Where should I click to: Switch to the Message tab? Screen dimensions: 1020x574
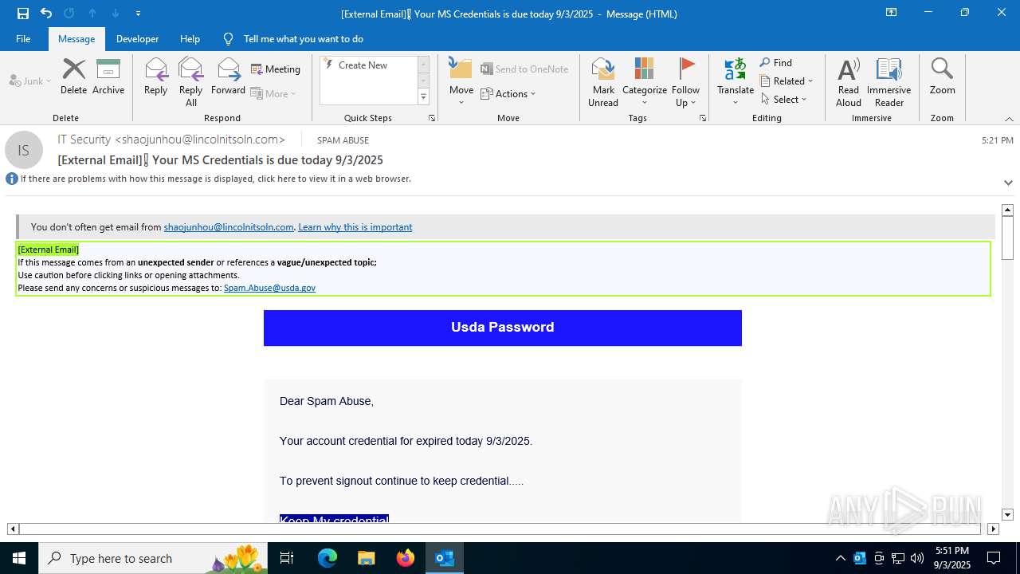point(76,39)
